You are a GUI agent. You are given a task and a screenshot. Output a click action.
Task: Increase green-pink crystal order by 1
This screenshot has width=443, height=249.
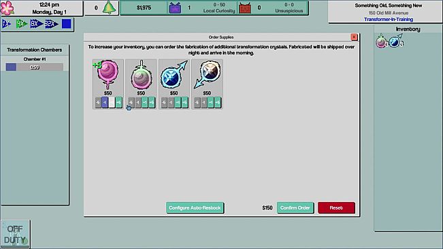[x=145, y=103]
